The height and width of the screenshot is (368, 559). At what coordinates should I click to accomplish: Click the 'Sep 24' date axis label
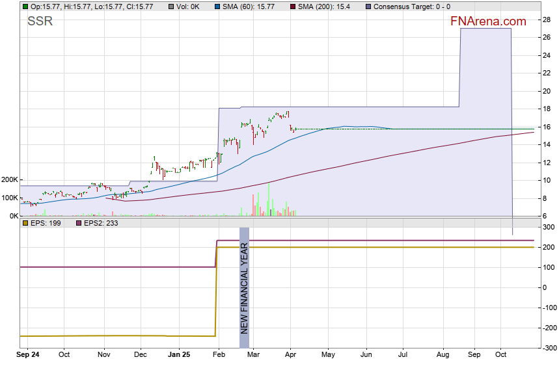click(x=28, y=356)
